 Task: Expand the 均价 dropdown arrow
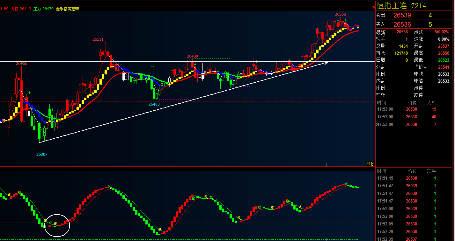pos(425,68)
